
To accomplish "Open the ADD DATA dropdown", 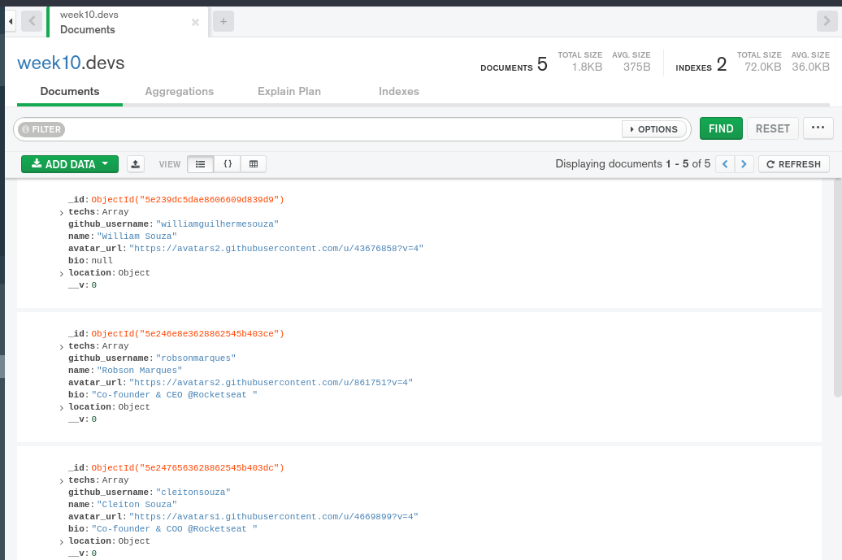I will [70, 164].
